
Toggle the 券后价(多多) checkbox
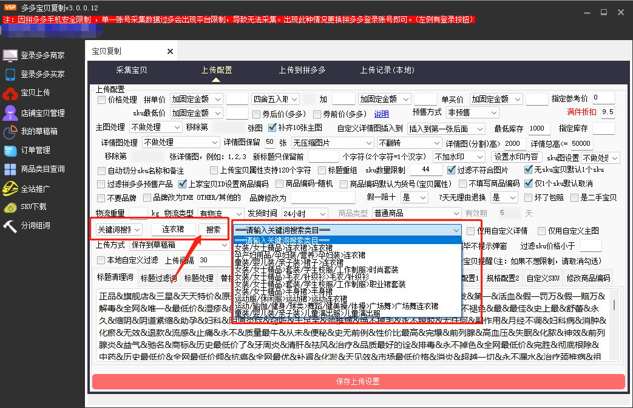[x=256, y=114]
